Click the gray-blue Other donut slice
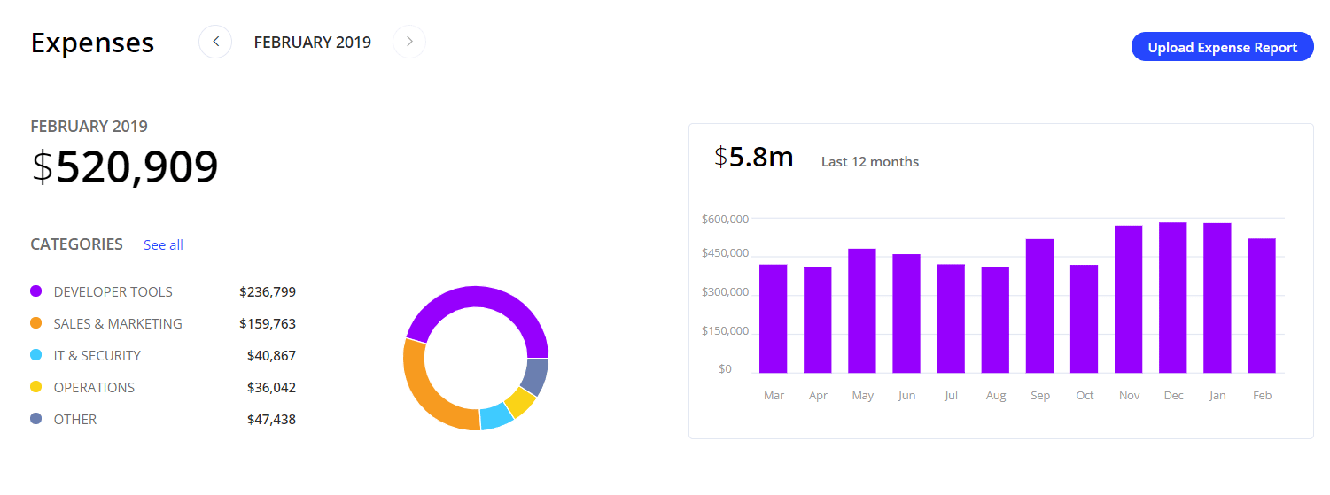Image resolution: width=1330 pixels, height=495 pixels. pyautogui.click(x=536, y=375)
